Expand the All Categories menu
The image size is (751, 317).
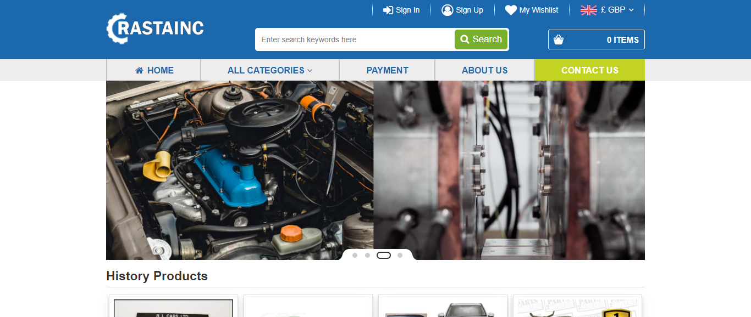point(269,70)
